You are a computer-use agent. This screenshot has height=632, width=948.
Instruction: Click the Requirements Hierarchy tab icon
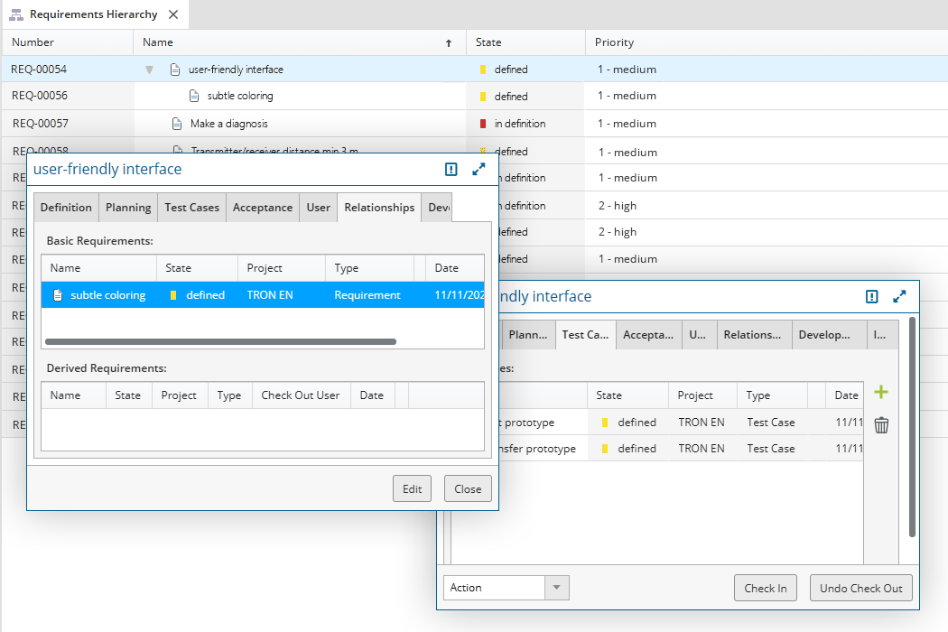click(x=16, y=14)
